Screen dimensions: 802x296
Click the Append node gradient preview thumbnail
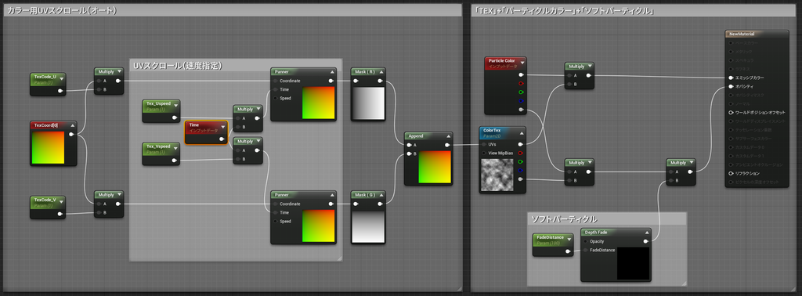(x=435, y=167)
